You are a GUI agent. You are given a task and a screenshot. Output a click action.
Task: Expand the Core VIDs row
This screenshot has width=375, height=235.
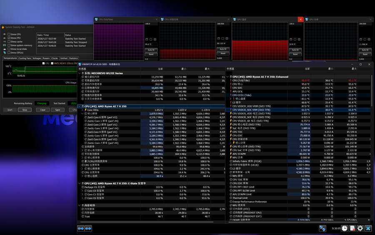pos(82,110)
